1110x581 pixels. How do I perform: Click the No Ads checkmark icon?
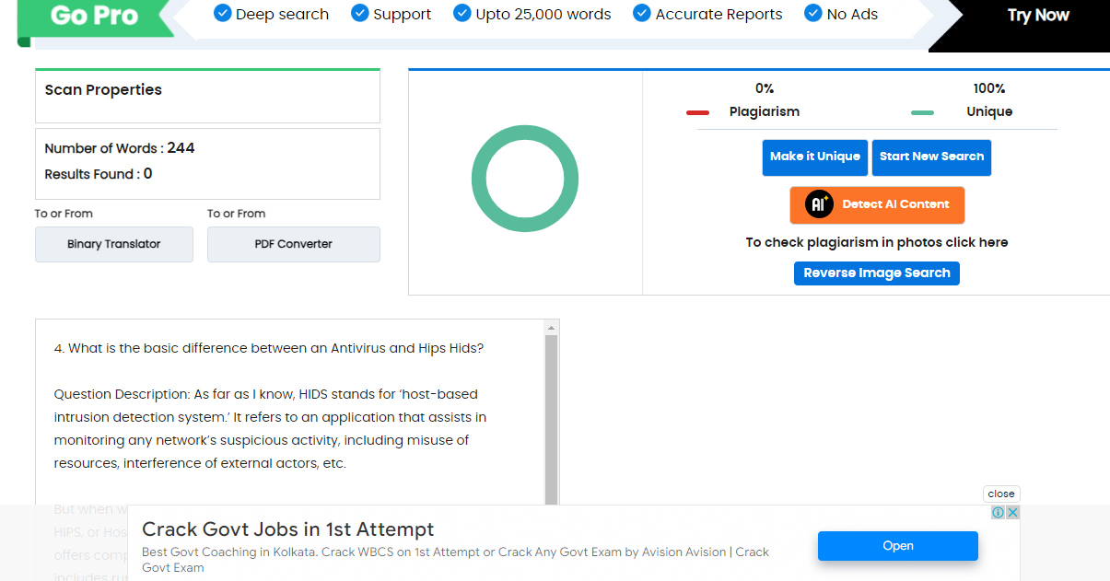[813, 13]
